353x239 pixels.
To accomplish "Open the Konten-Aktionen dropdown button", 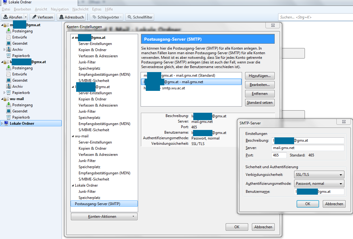I will click(104, 217).
